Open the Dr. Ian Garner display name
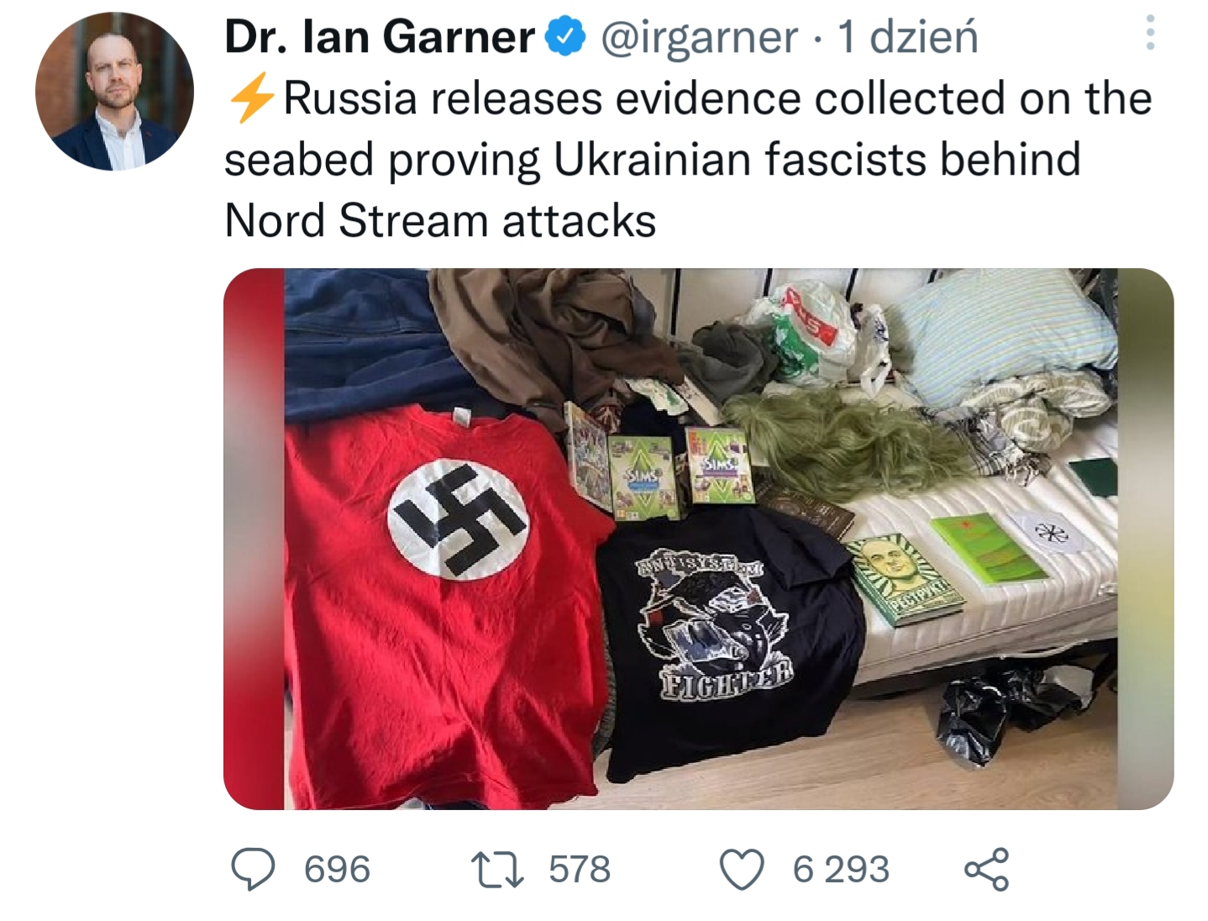Screen dimensions: 1208x921 [380, 37]
